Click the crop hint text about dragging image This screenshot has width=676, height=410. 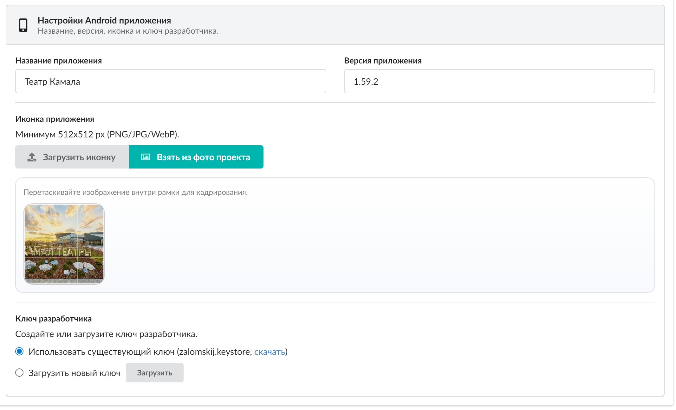coord(135,192)
